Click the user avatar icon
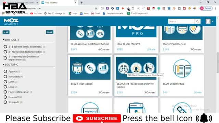219x123 pixels. 208,21
